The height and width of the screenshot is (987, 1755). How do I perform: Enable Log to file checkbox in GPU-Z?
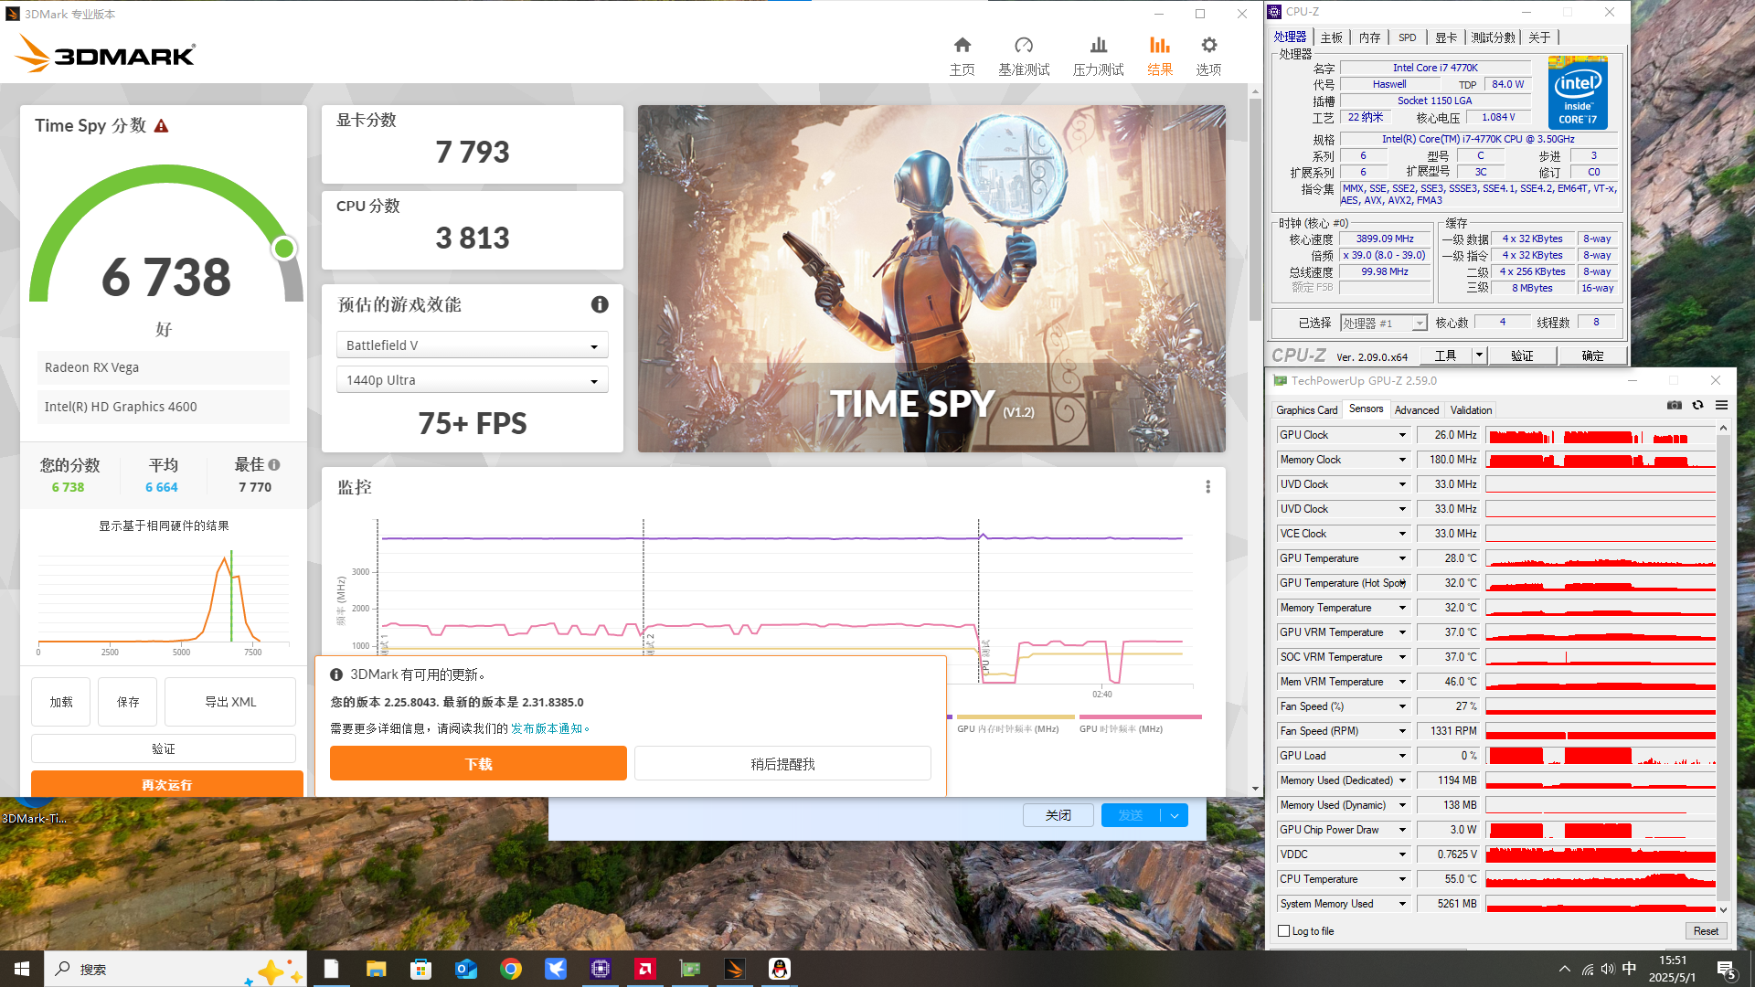click(x=1284, y=931)
